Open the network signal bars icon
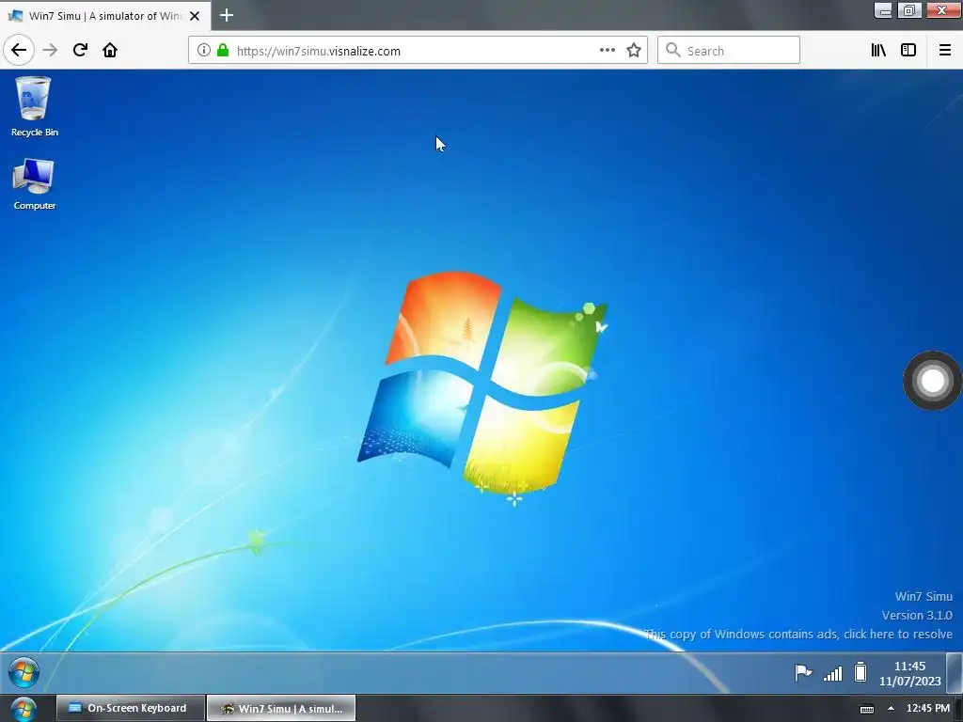This screenshot has width=963, height=722. (x=833, y=674)
